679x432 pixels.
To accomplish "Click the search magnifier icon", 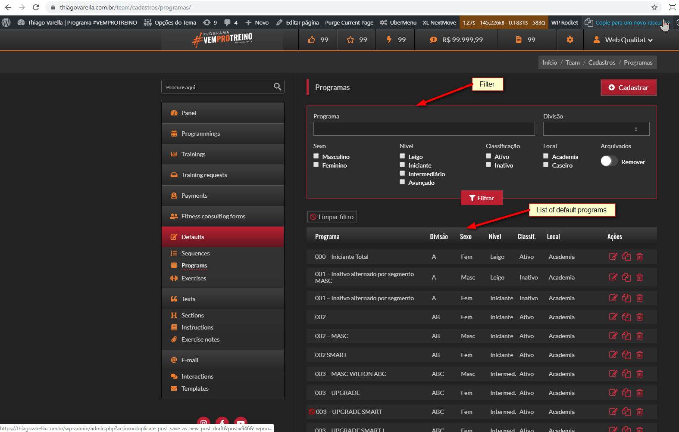I will (277, 87).
